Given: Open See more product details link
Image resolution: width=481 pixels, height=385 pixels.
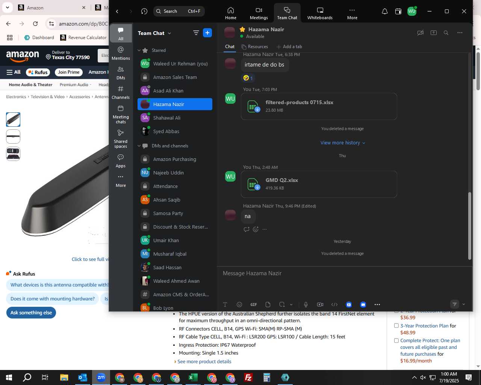Looking at the screenshot, I should tap(204, 361).
